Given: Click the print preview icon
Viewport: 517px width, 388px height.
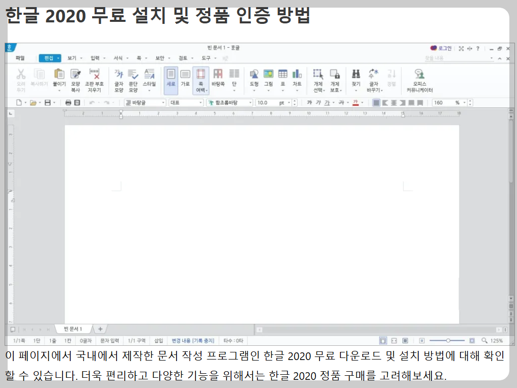Looking at the screenshot, I should coord(77,103).
